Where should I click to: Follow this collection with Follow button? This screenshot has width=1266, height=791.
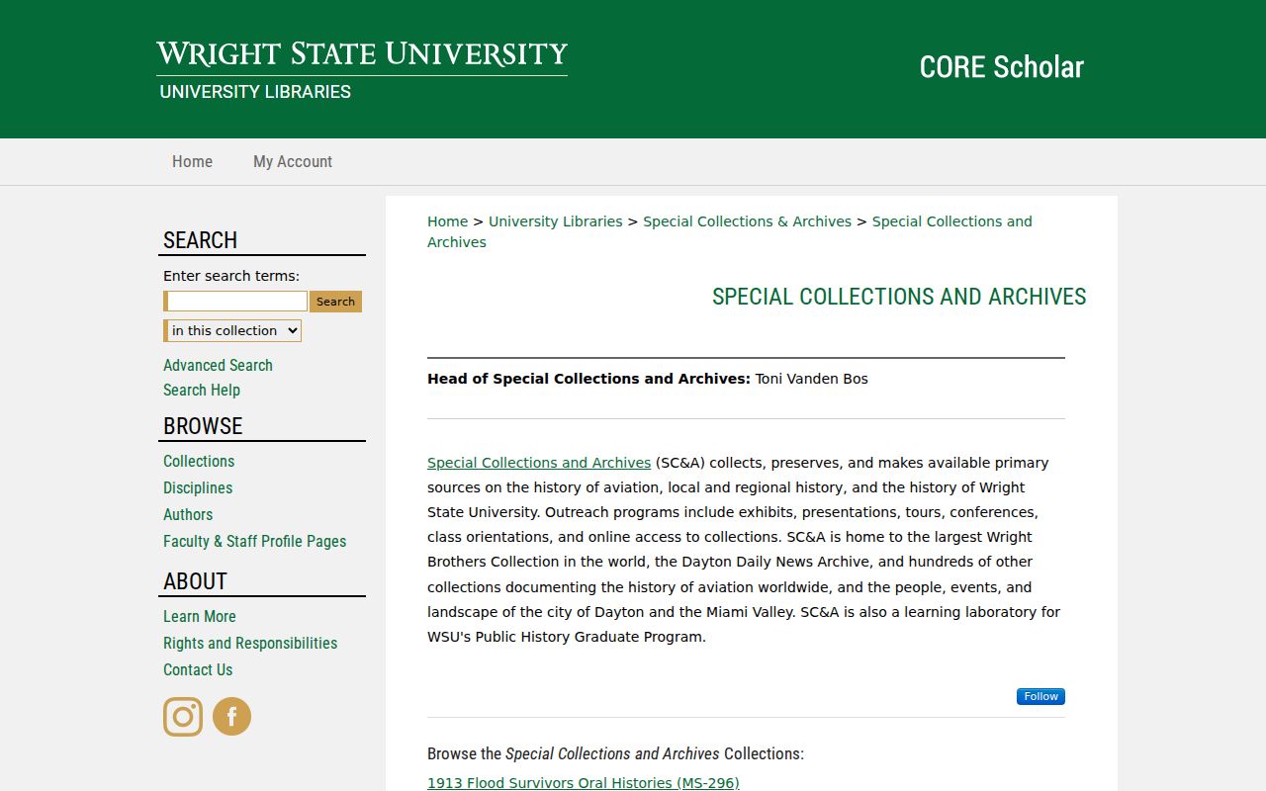click(x=1040, y=696)
